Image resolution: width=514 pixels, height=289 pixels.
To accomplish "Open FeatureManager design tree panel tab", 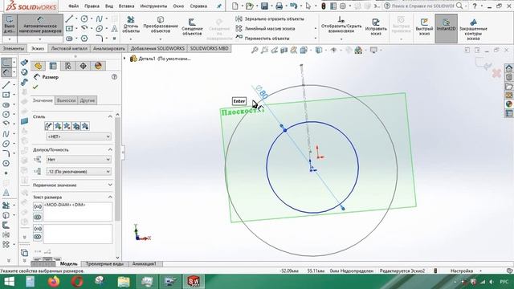I will click(x=38, y=66).
